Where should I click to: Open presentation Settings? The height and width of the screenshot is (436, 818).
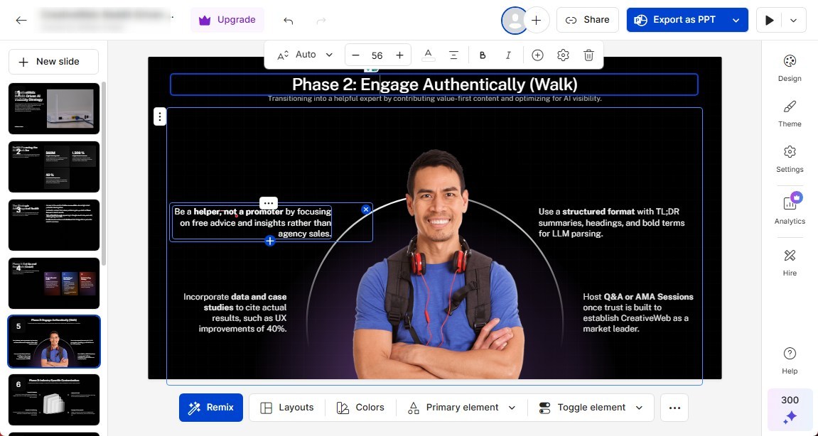(789, 159)
